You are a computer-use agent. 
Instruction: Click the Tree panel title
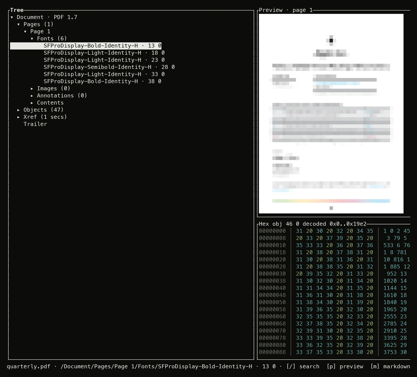[x=17, y=10]
